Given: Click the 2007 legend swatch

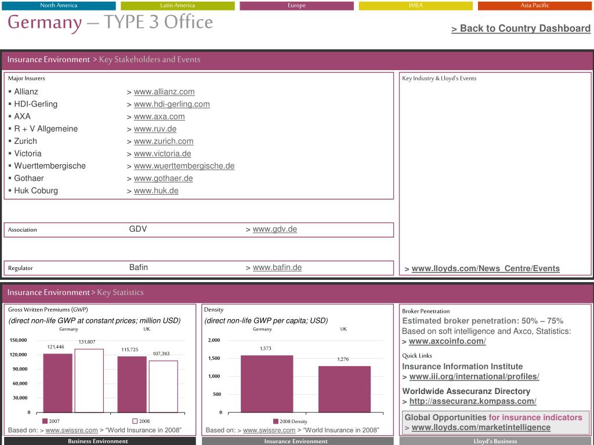Looking at the screenshot, I should (x=45, y=421).
